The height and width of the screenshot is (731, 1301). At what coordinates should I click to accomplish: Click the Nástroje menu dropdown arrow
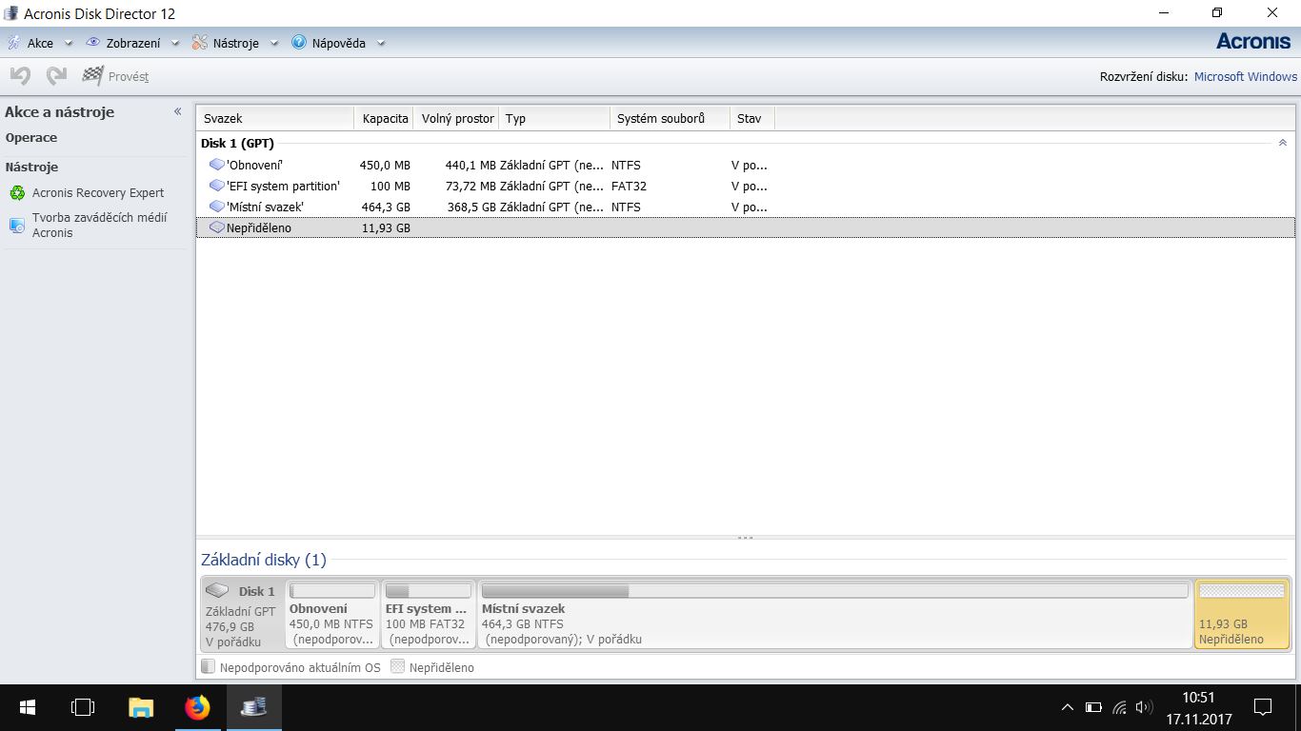point(274,44)
